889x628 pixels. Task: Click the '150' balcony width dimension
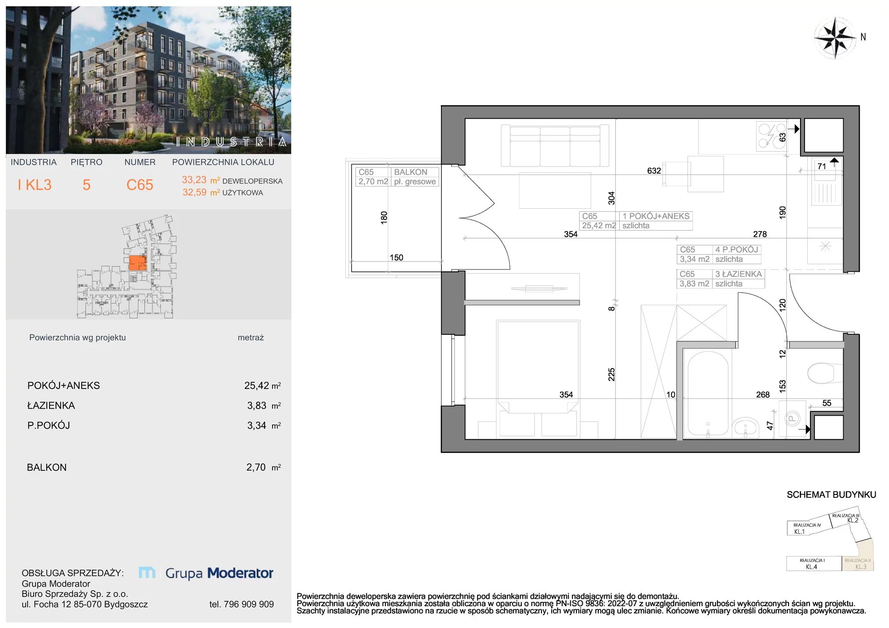[396, 258]
